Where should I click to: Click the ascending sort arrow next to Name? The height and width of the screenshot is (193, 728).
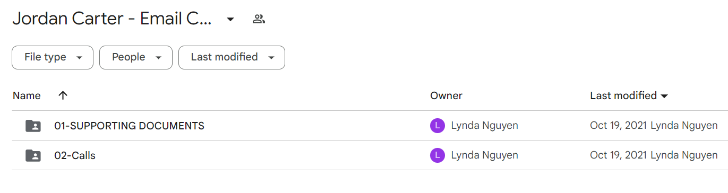tap(63, 95)
